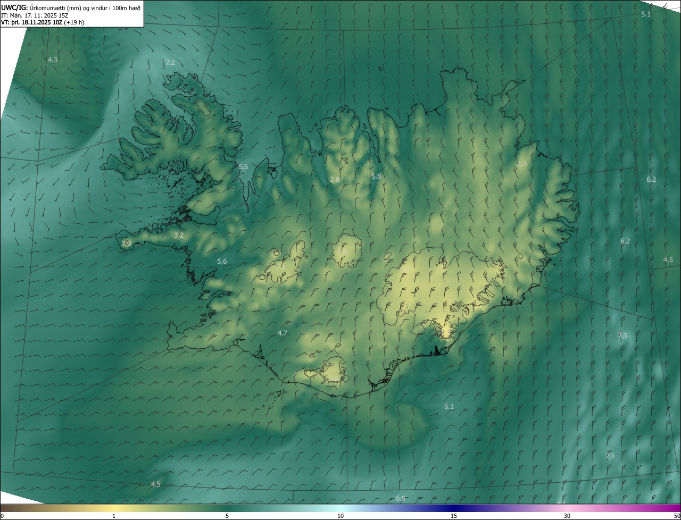Click the 7.3 value label on the map
Image resolution: width=681 pixels, height=520 pixels.
622,336
